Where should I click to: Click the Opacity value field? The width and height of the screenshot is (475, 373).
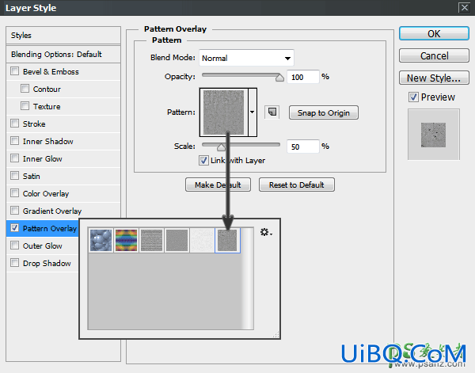pos(303,77)
